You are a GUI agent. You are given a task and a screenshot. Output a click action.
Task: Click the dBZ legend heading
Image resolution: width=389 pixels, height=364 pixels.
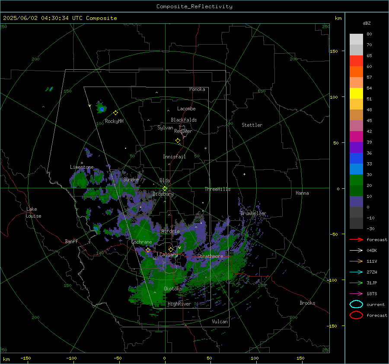367,23
